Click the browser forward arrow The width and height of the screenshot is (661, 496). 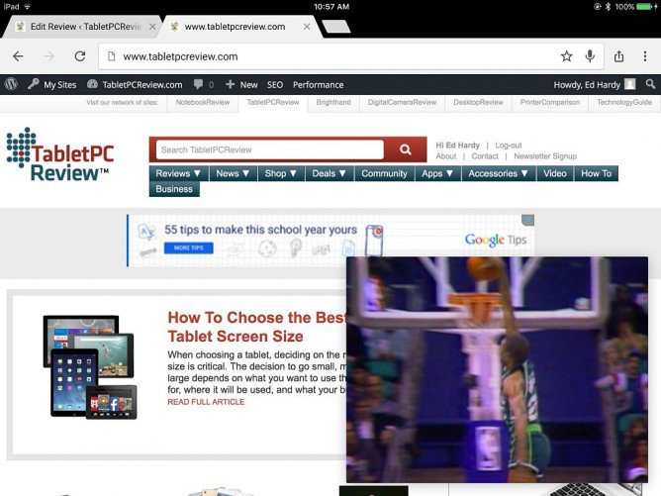48,56
